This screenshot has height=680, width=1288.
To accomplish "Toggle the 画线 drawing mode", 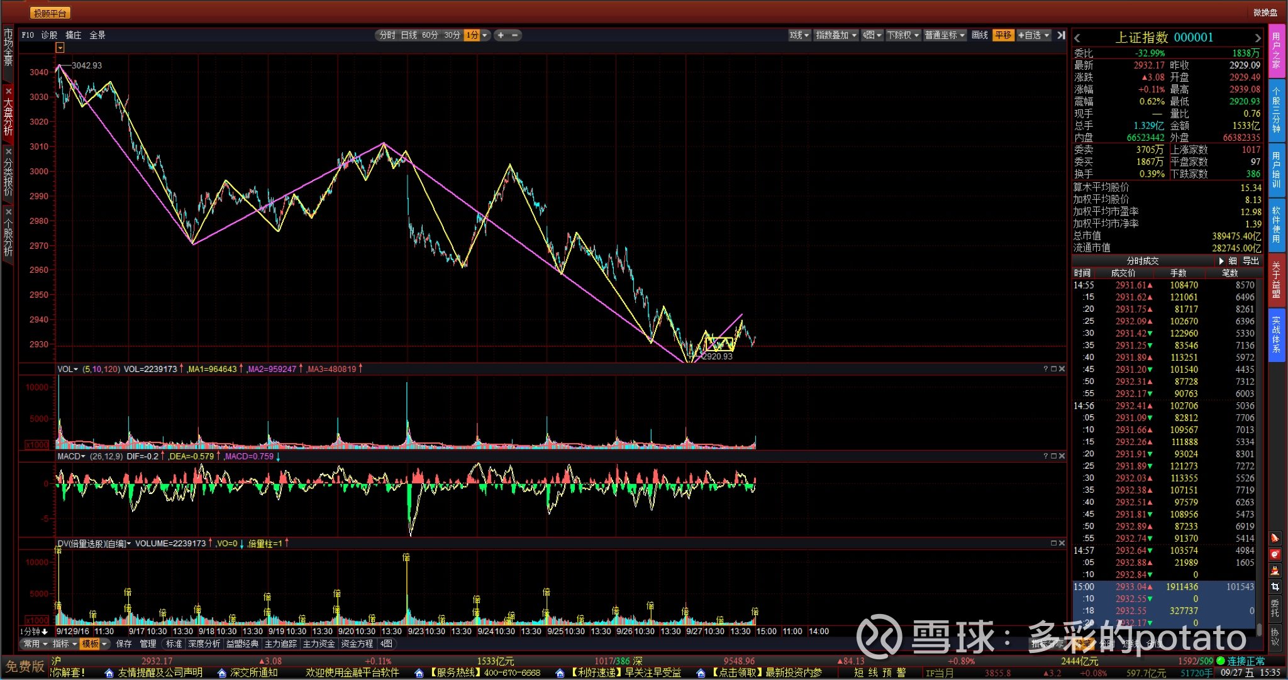I will (979, 35).
